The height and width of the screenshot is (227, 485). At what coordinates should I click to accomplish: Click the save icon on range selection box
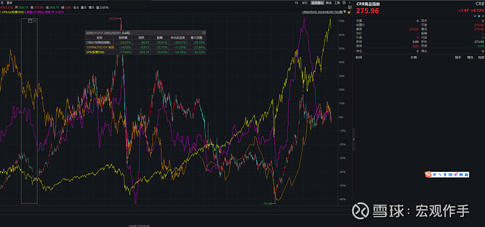30,21
